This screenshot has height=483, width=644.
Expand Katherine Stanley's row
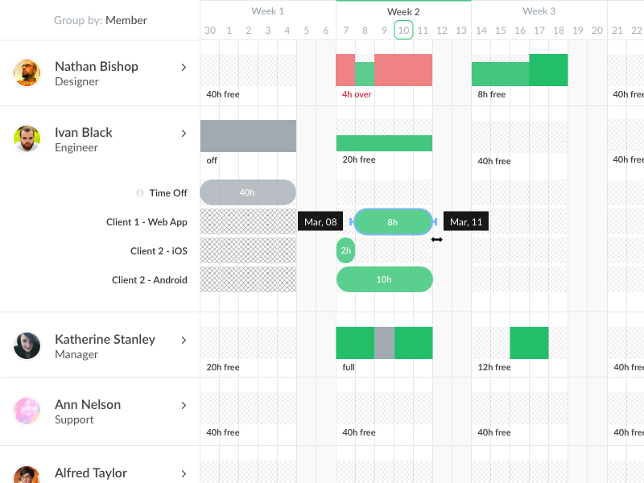pos(184,341)
